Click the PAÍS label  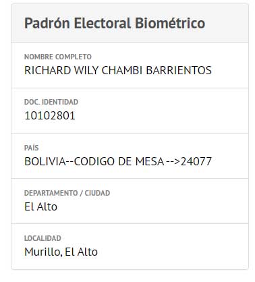[32, 148]
